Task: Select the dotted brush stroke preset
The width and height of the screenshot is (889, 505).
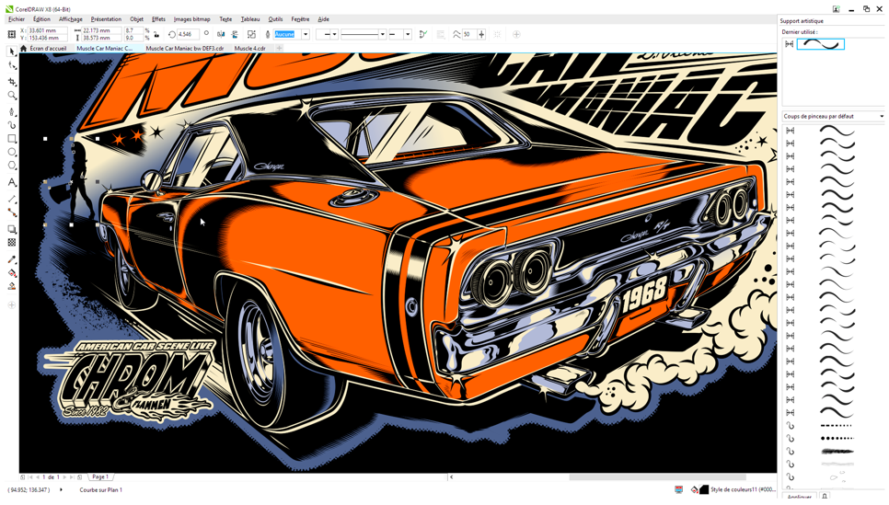Action: (837, 438)
